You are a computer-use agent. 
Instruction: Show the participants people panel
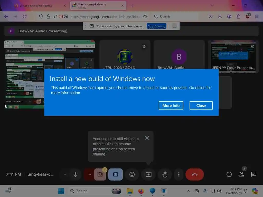pos(241,174)
